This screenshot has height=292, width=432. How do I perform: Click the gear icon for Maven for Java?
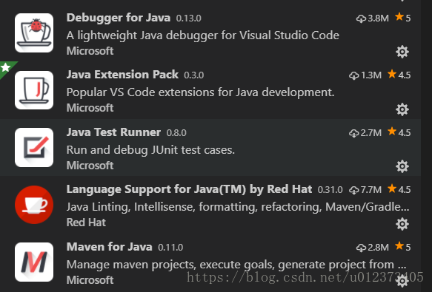coord(402,280)
